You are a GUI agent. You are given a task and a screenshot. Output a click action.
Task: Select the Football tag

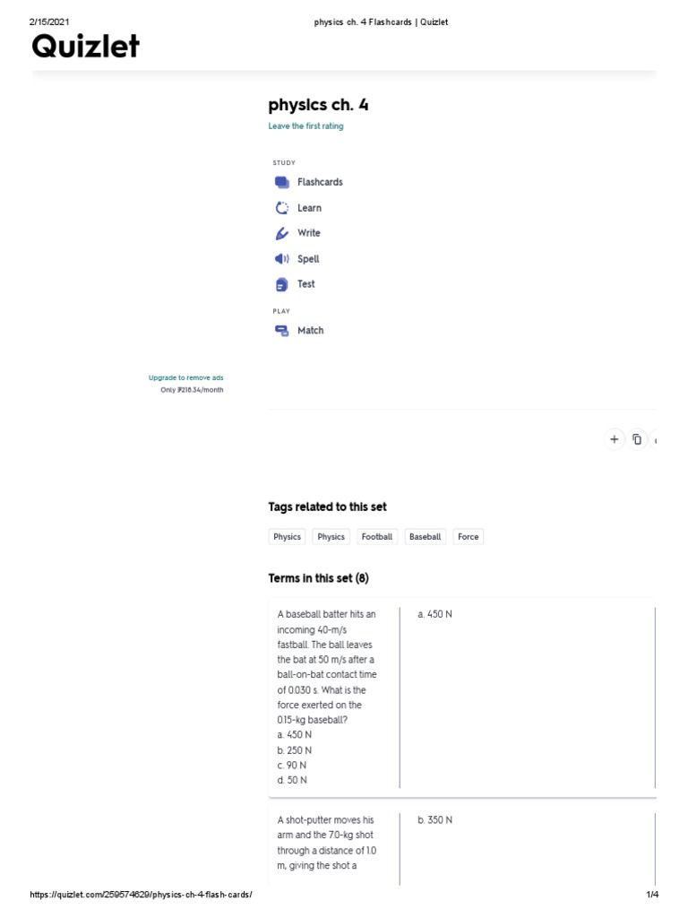[377, 537]
